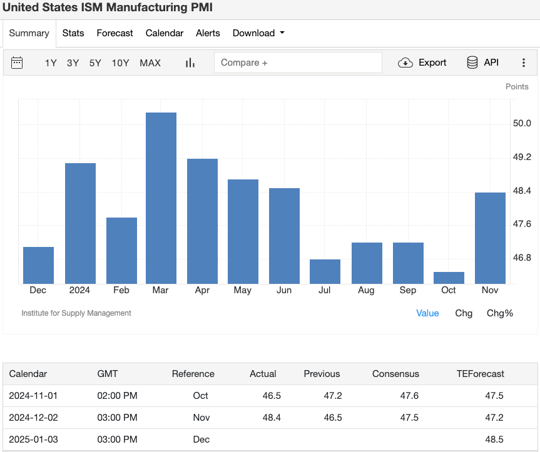Switch chart to show Chg values
This screenshot has height=452, width=540.
pos(464,313)
